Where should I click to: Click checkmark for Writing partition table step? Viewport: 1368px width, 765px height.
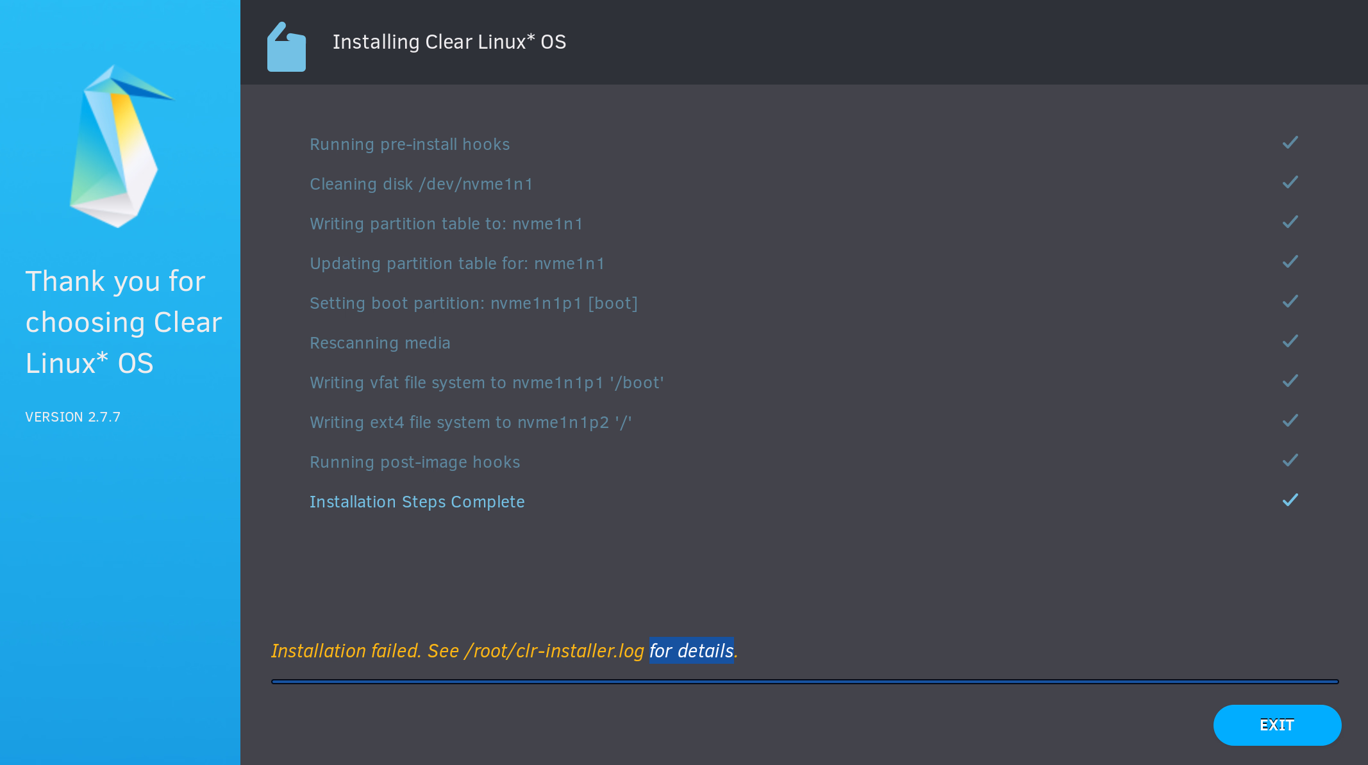coord(1290,222)
